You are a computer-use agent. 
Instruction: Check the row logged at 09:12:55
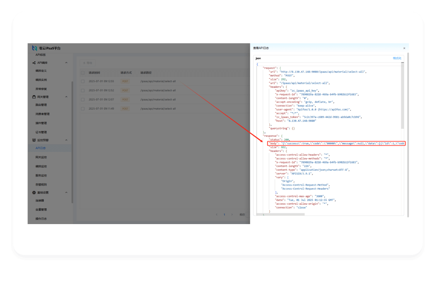pos(83,82)
